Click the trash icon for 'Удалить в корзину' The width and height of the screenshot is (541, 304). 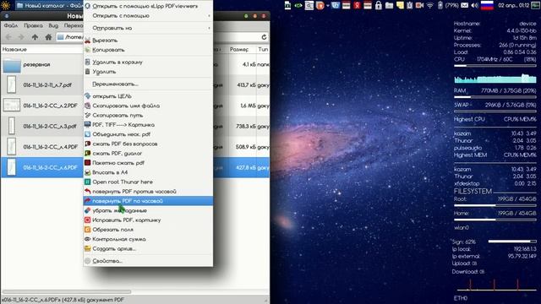coord(88,62)
